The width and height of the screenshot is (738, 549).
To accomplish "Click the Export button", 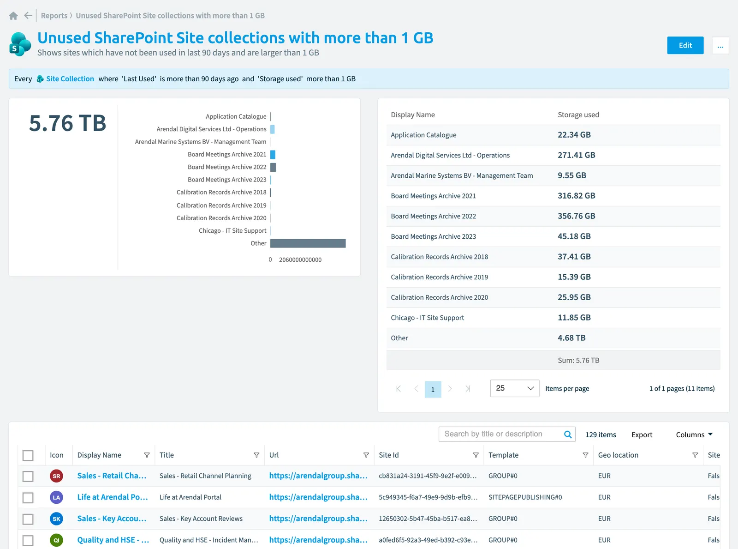I will coord(642,435).
